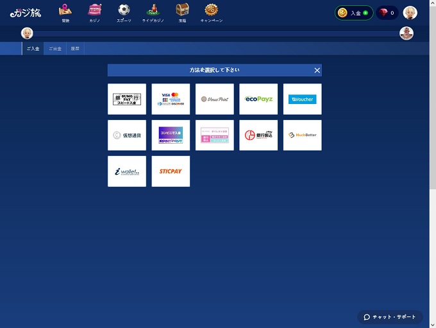Select 仮想通貨 cryptocurrency payment option
The width and height of the screenshot is (436, 328).
click(127, 135)
